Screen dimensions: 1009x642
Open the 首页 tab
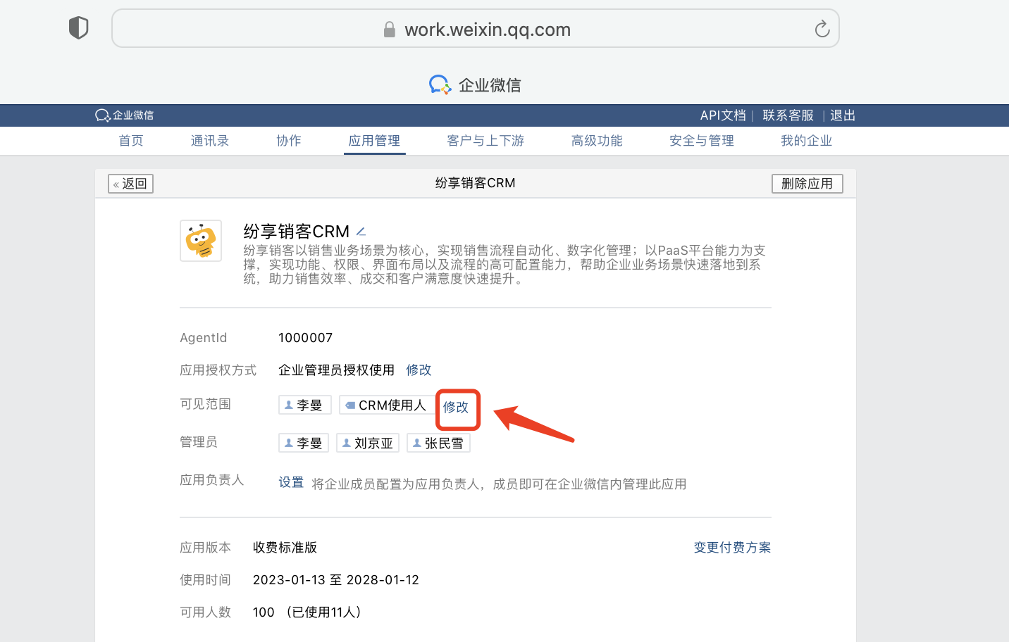tap(131, 141)
